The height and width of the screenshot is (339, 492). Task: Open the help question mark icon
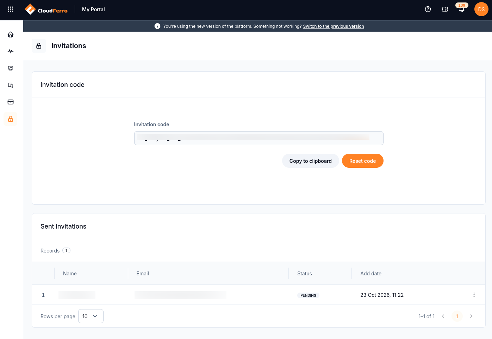428,9
